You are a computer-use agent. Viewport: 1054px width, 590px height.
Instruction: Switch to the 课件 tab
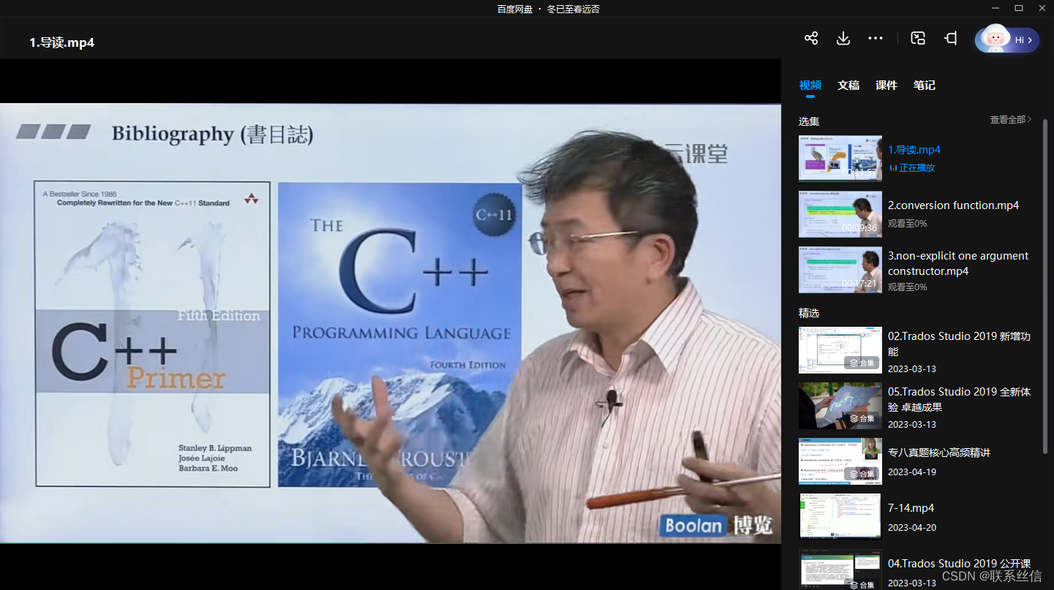(x=887, y=86)
